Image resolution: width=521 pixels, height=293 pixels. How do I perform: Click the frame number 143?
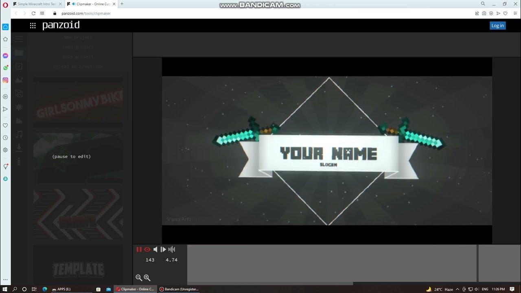(x=150, y=260)
